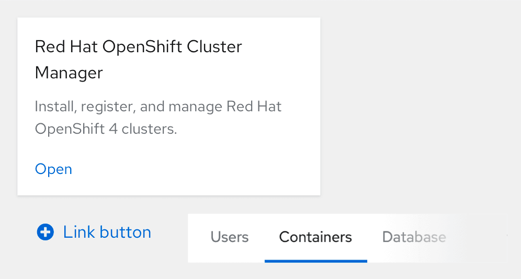The width and height of the screenshot is (521, 279).
Task: Click the blue underline beneath Containers tab
Action: point(315,260)
